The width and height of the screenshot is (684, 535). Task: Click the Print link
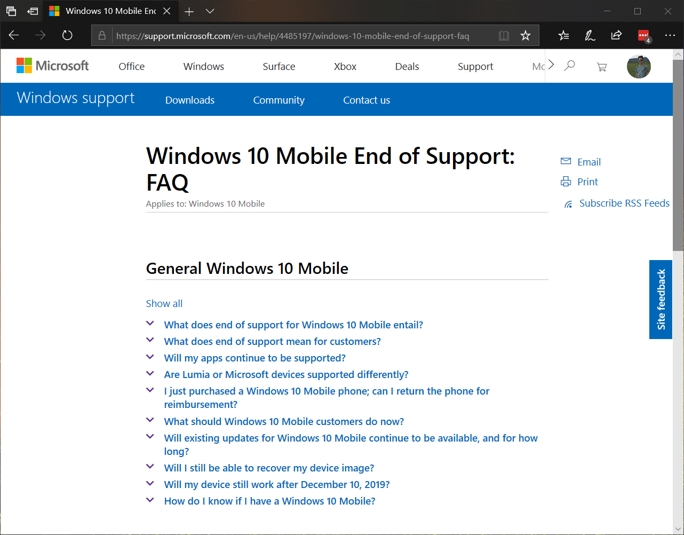pos(587,182)
